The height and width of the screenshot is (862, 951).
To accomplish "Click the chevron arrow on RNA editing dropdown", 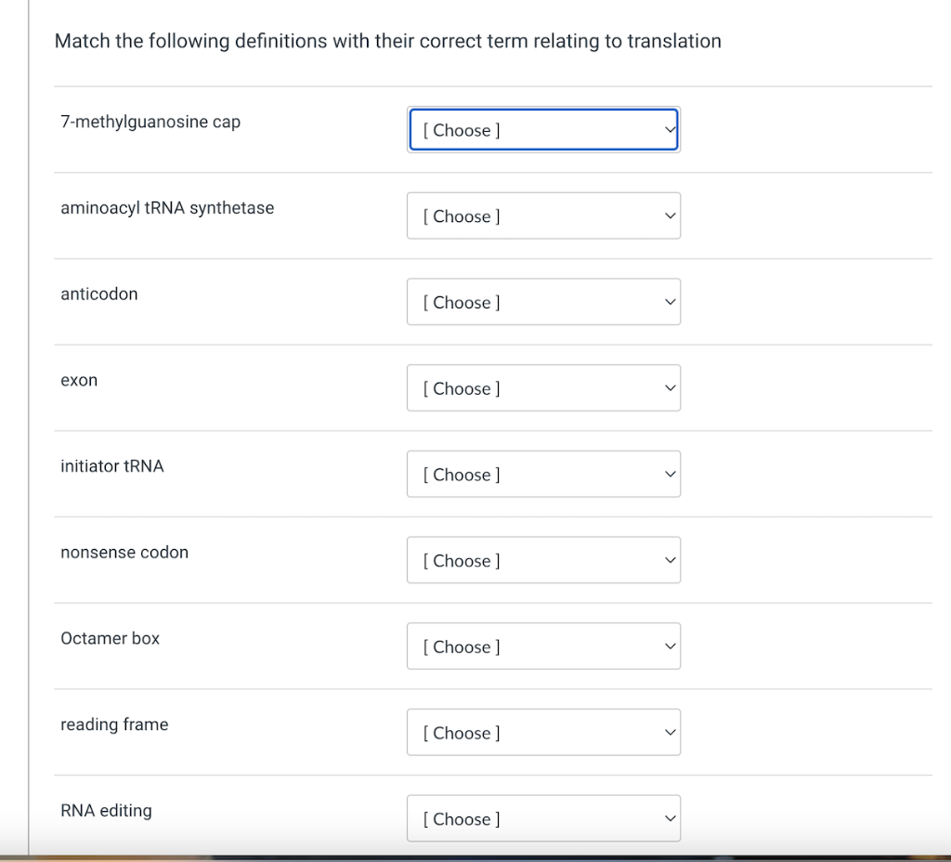I will coord(669,819).
